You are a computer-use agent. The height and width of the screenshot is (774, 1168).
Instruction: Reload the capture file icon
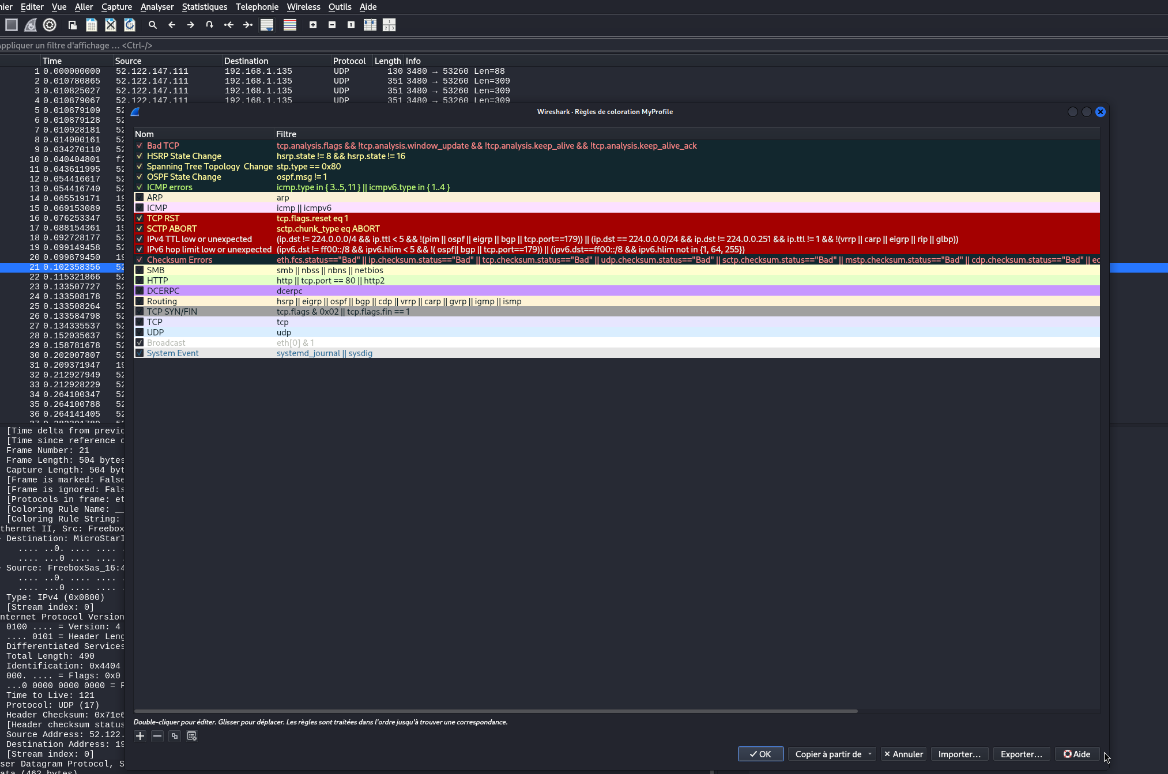pyautogui.click(x=130, y=25)
